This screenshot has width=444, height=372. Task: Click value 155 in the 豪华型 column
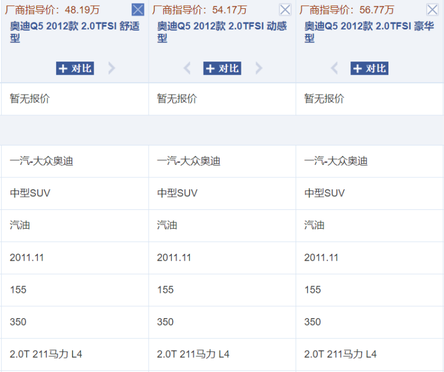(x=313, y=290)
